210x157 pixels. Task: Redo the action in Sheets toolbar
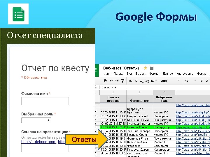pos(117,81)
